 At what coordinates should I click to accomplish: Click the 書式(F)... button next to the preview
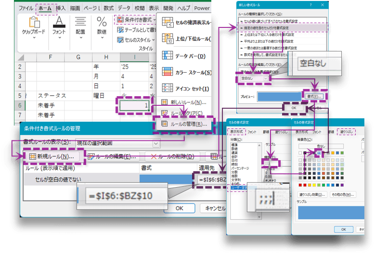tap(314, 96)
